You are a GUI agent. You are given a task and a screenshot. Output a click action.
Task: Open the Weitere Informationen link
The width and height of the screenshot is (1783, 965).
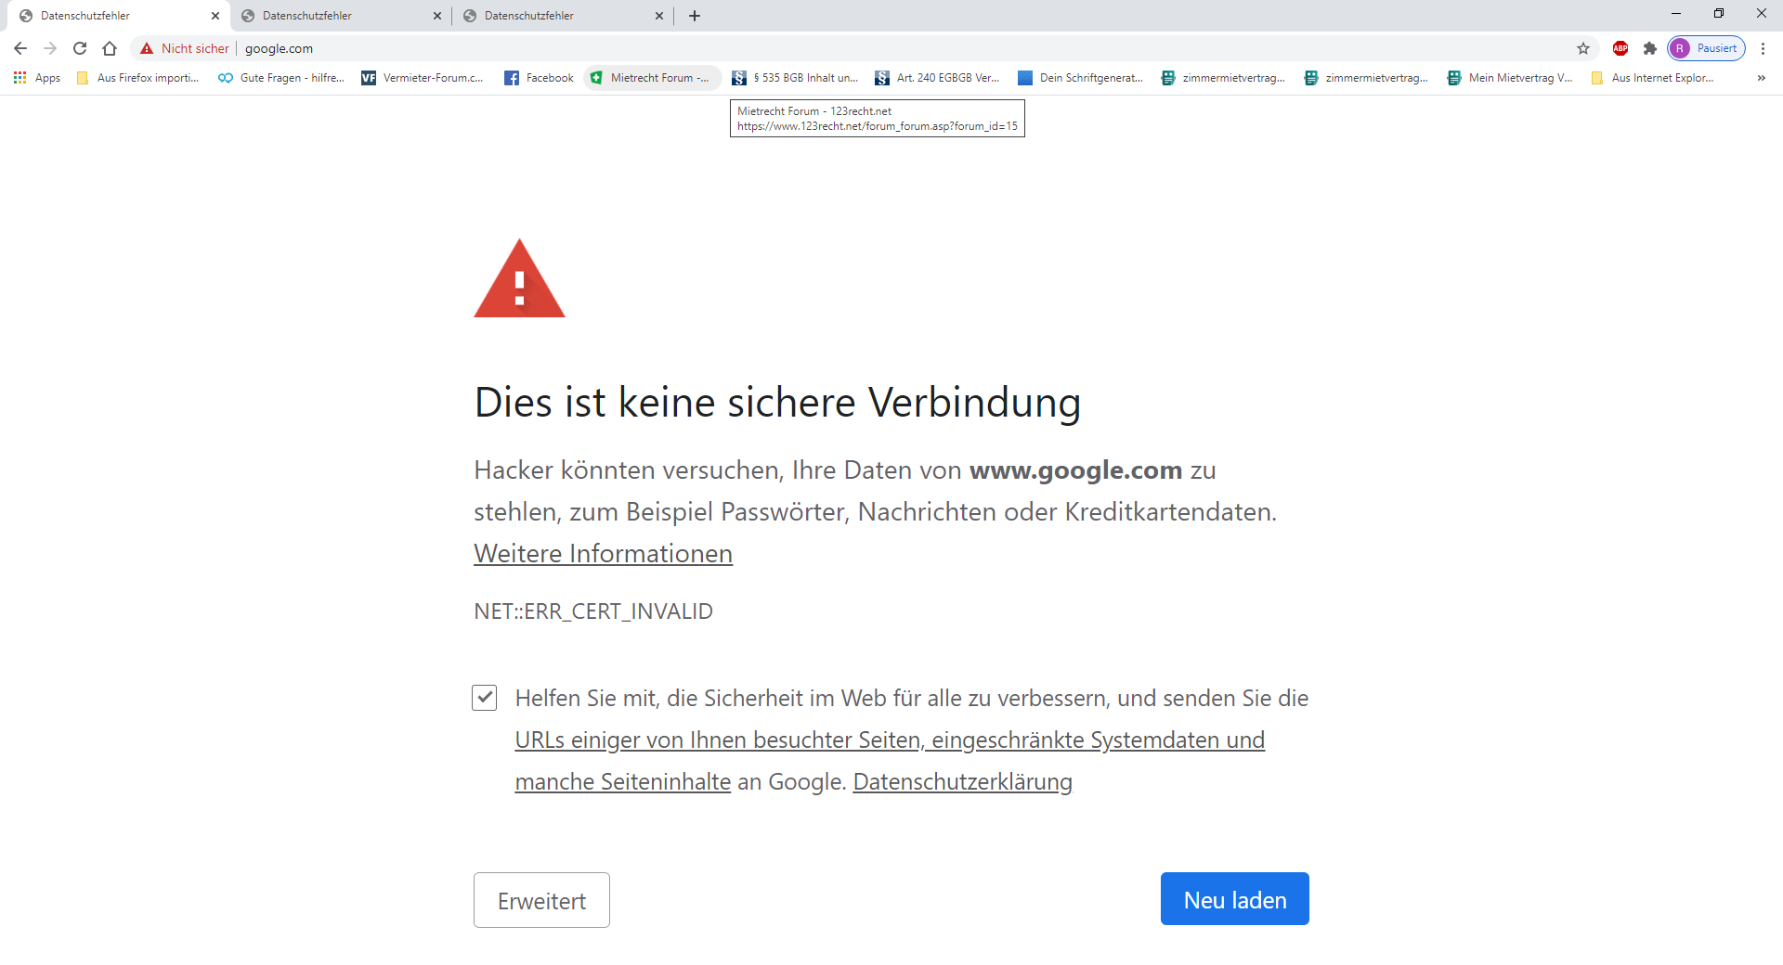click(x=603, y=554)
